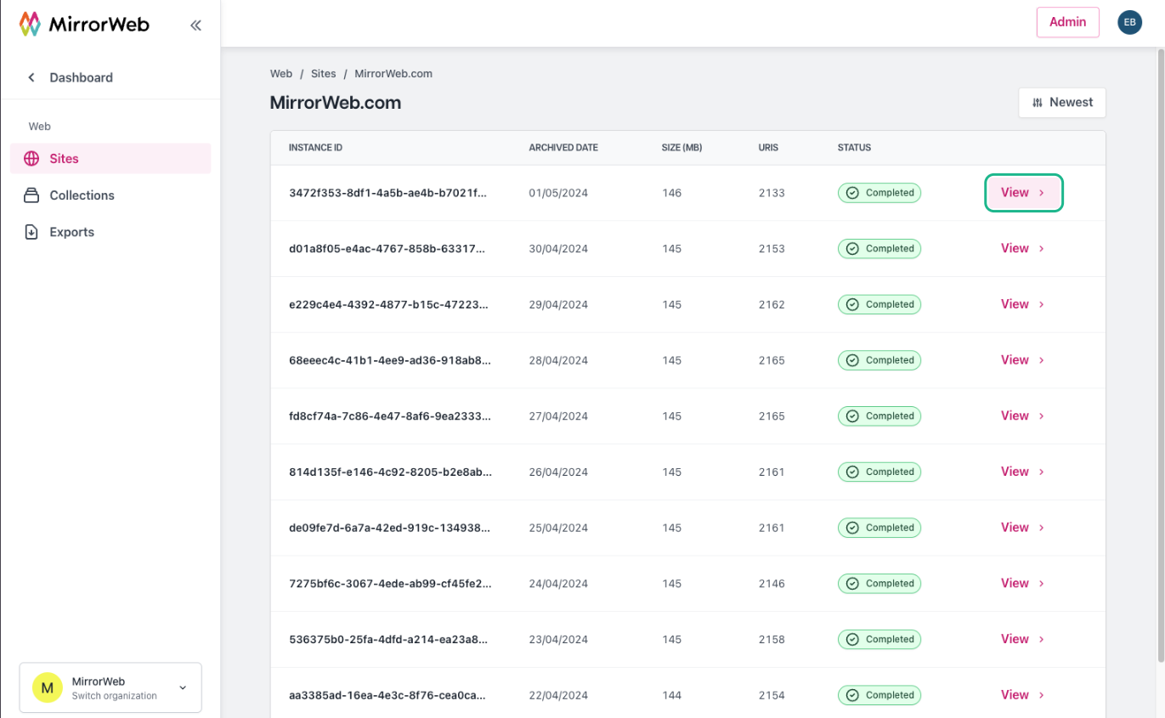The width and height of the screenshot is (1165, 718).
Task: Click the Instance ID column header
Action: pyautogui.click(x=316, y=148)
